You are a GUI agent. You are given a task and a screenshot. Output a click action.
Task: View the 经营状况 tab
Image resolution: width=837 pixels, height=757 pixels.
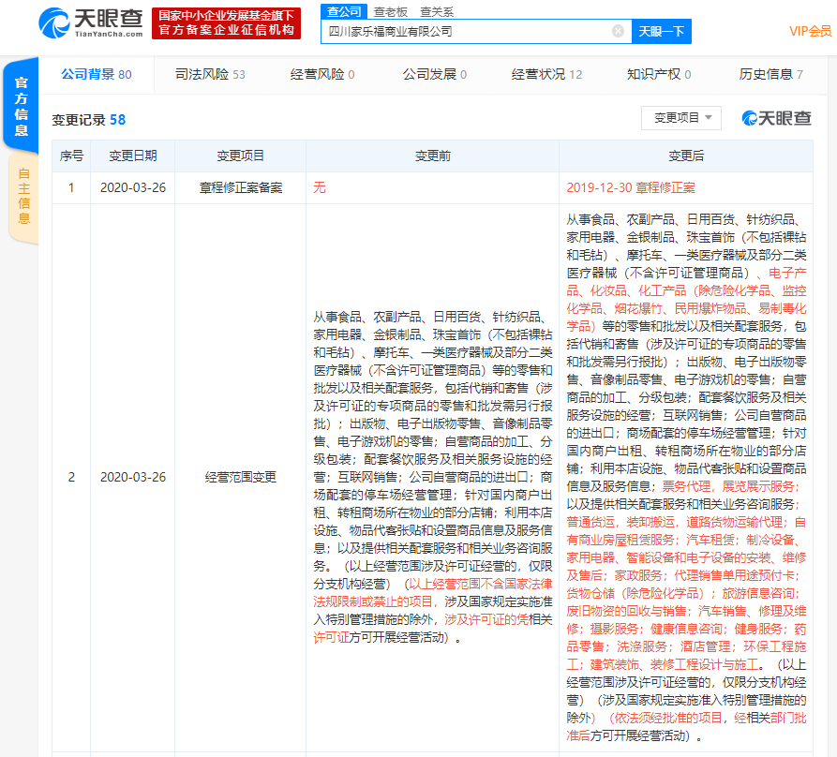(x=546, y=74)
